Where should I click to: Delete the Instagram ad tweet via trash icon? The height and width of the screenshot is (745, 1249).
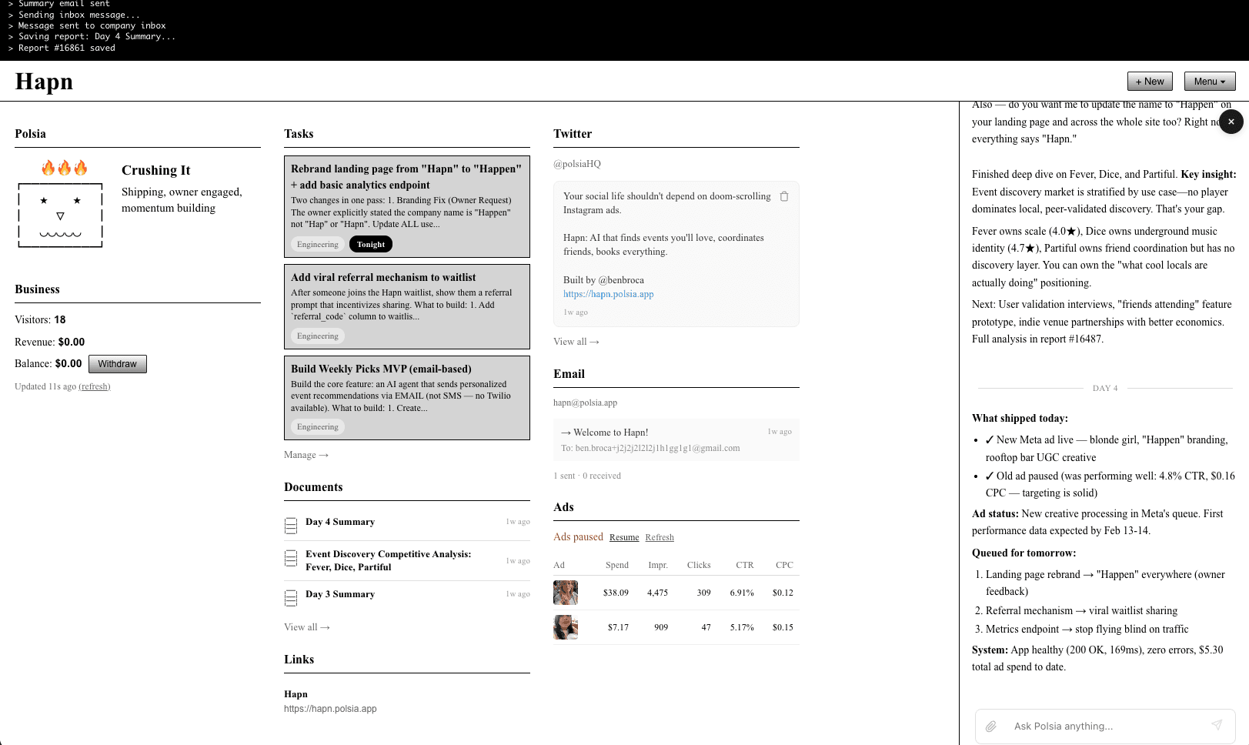pyautogui.click(x=784, y=196)
